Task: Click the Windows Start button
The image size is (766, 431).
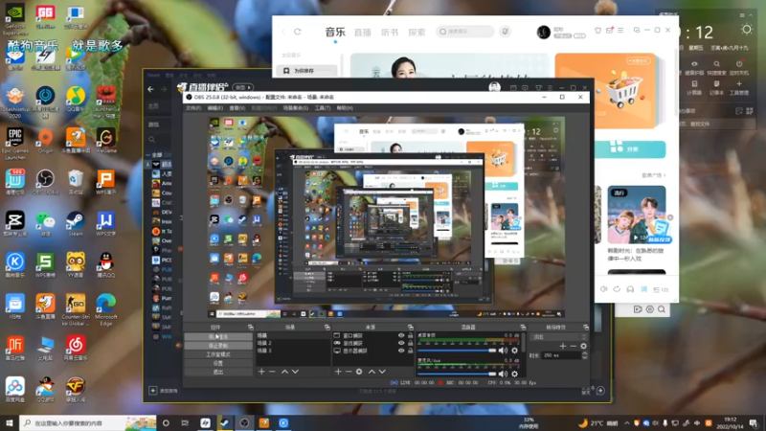Action: click(9, 423)
